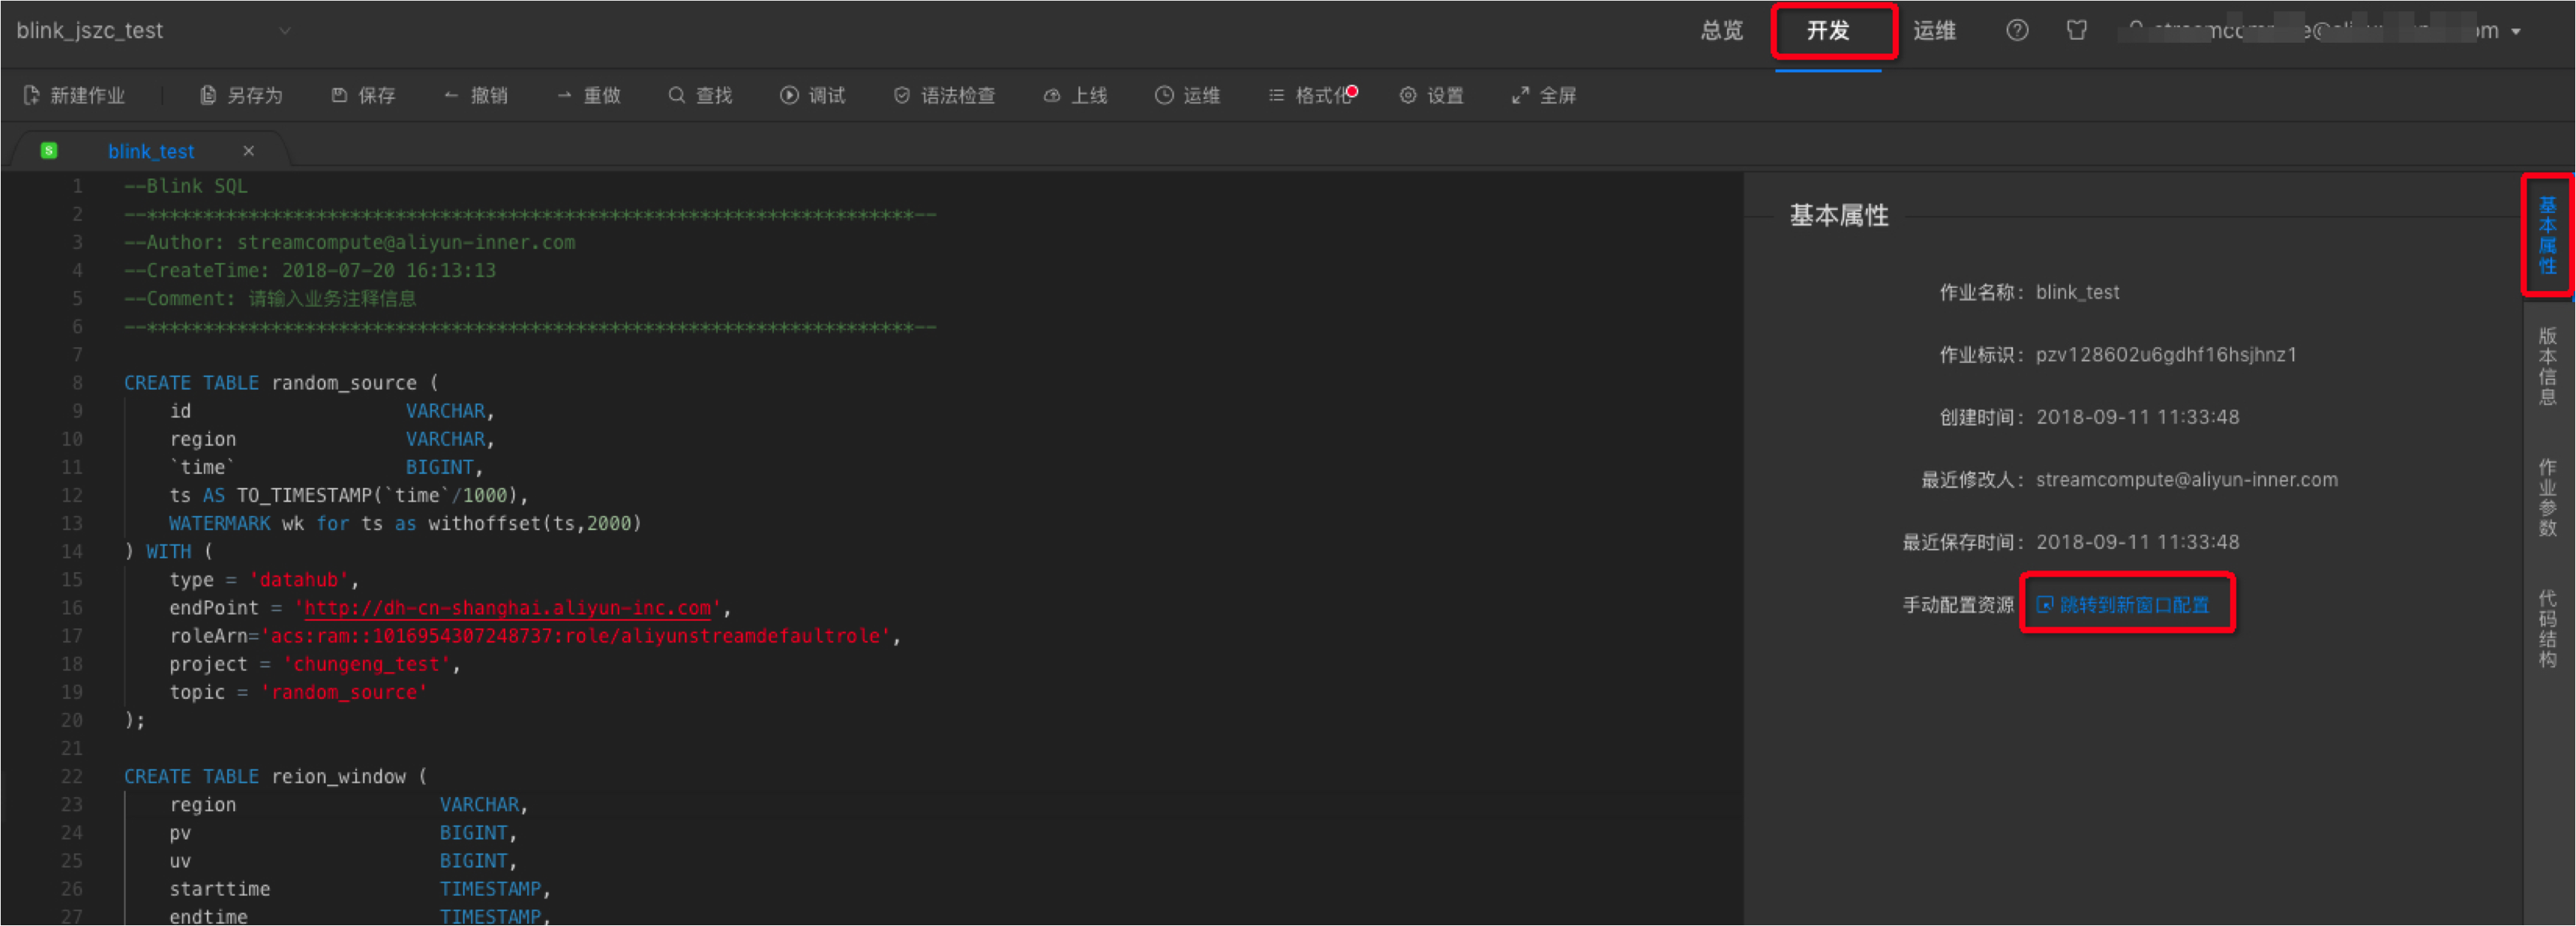Click the 另存为 (save as) icon
The width and height of the screenshot is (2576, 926).
[208, 96]
